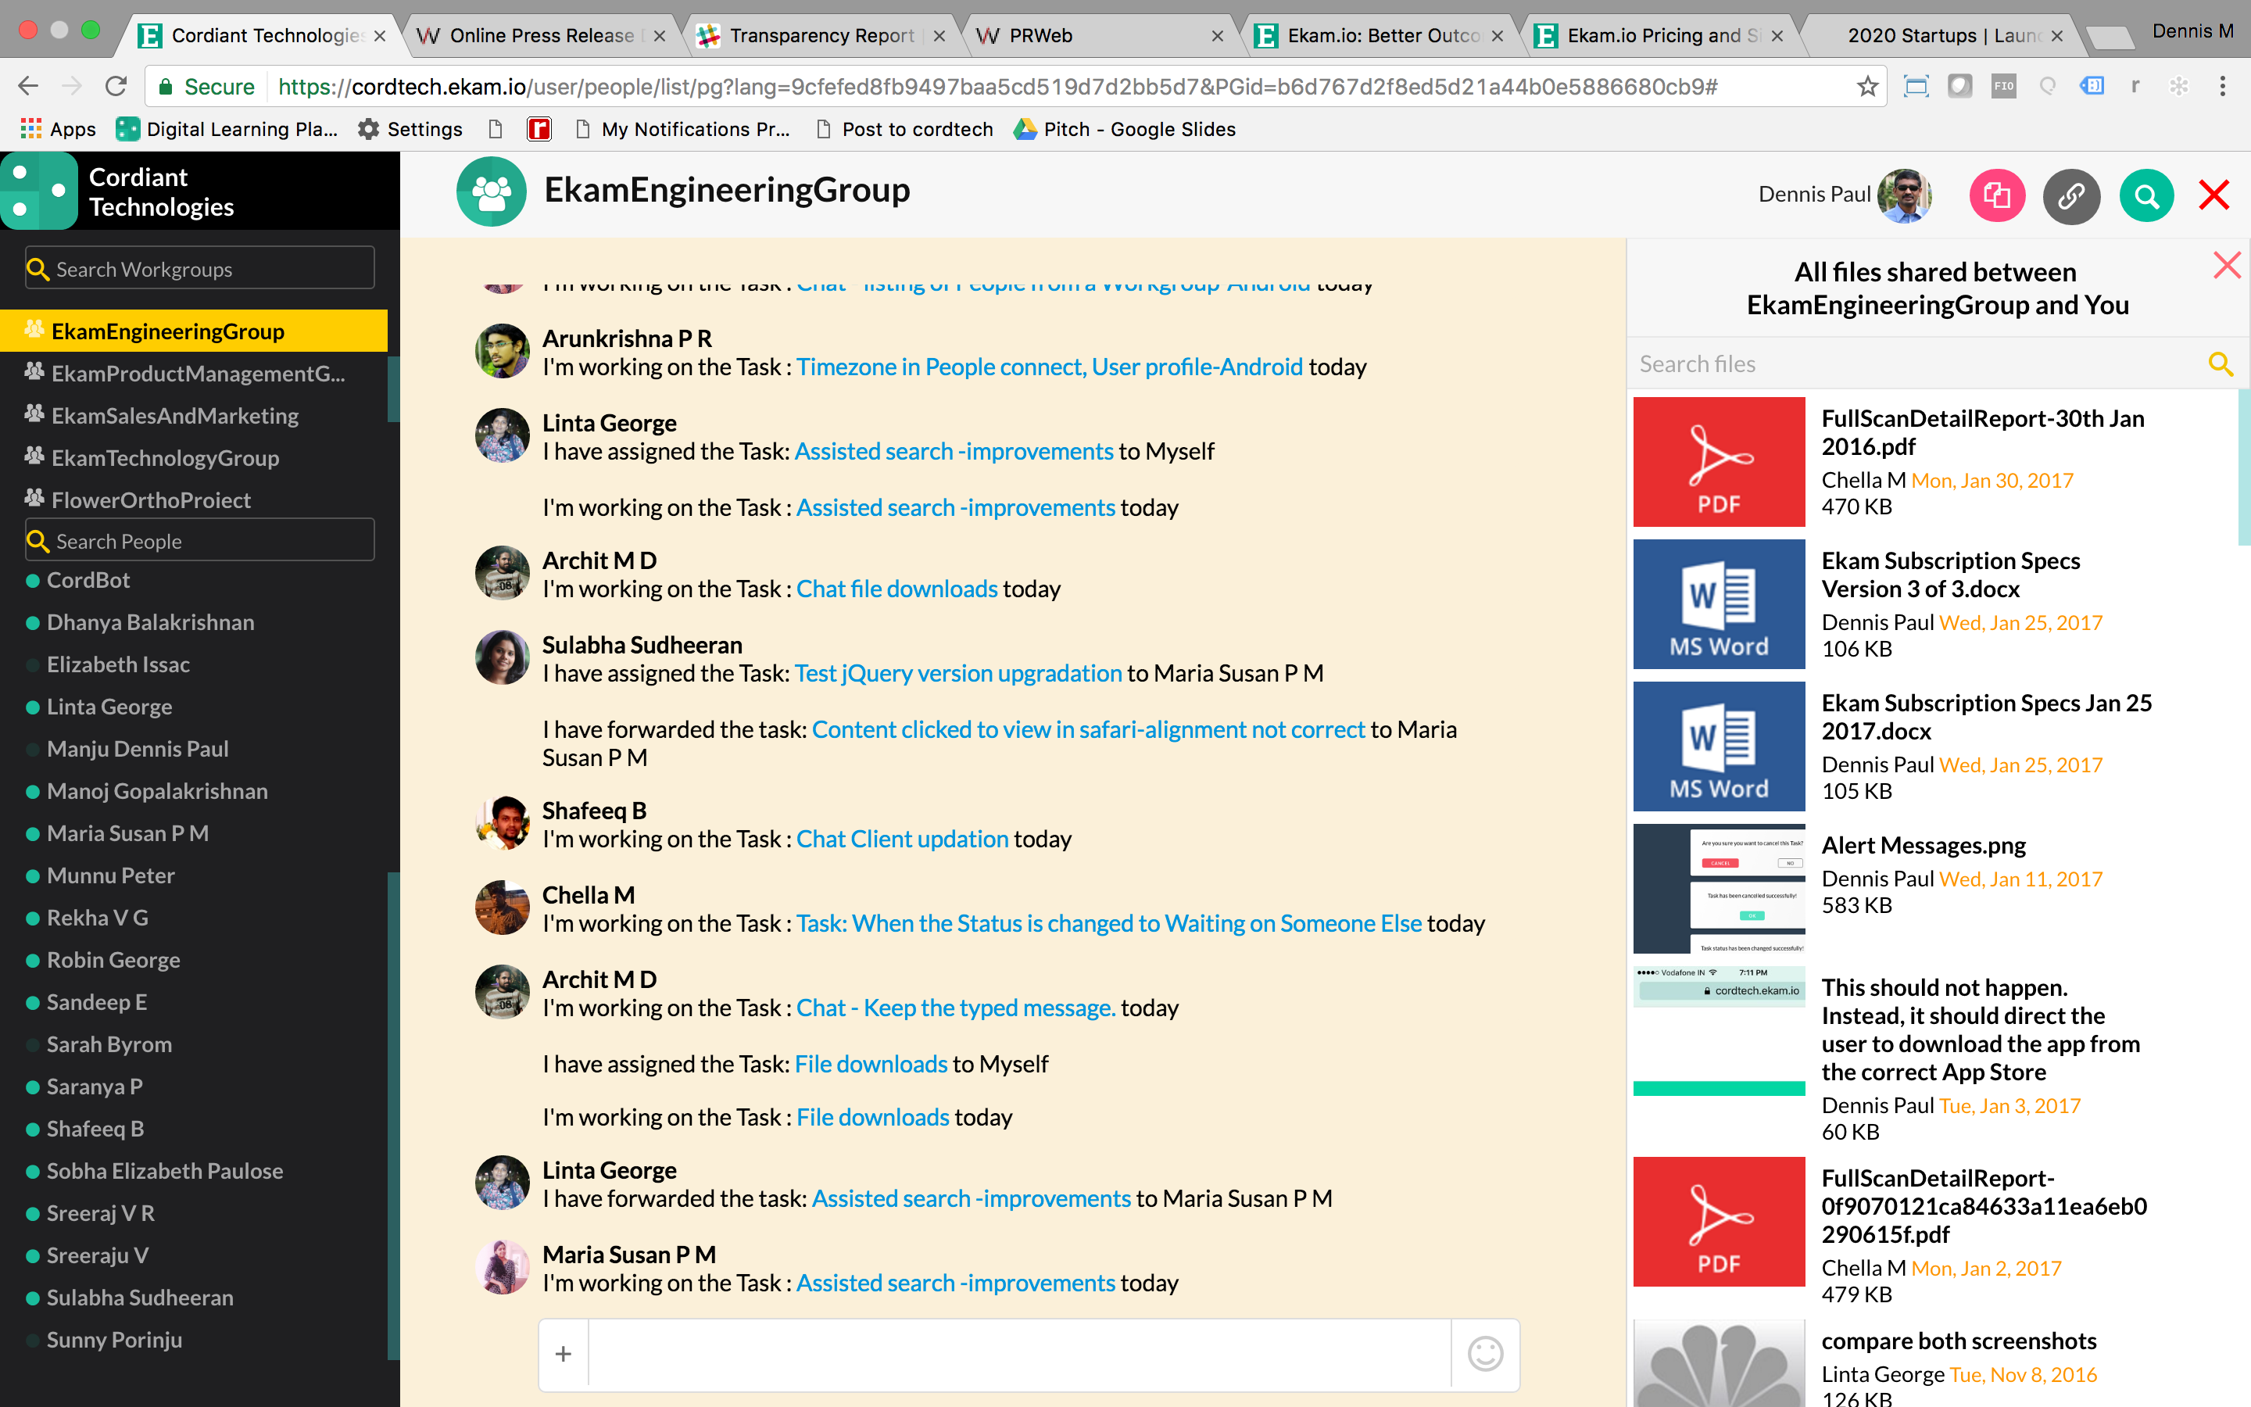Open the MS Word icon for Subscription Specs Version 3
Image resolution: width=2251 pixels, height=1407 pixels.
click(1718, 604)
